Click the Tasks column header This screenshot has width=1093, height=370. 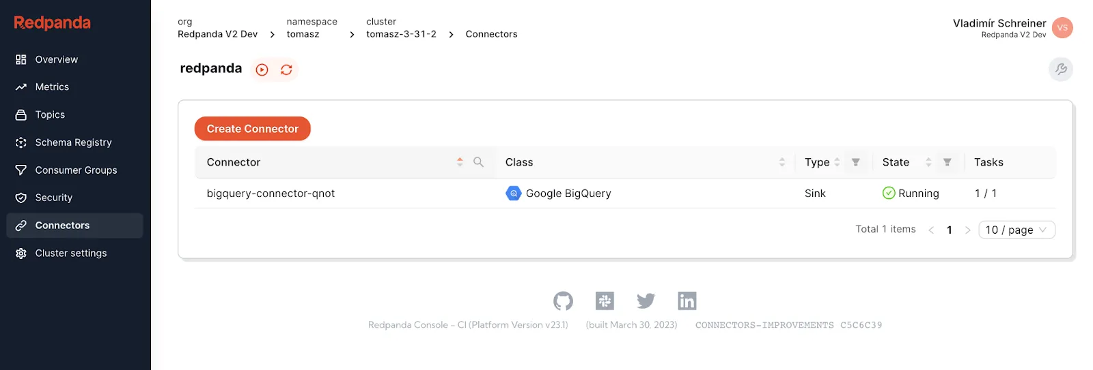[988, 162]
